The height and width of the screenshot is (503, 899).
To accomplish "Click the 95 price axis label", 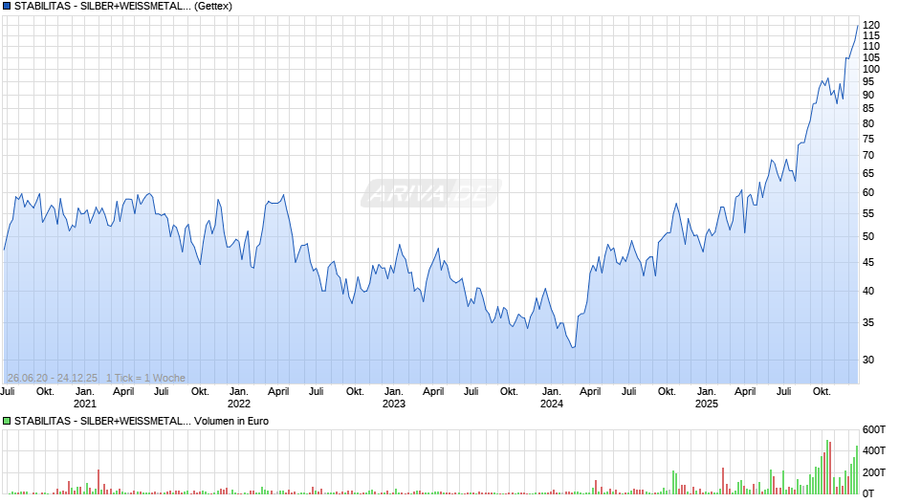I will tap(868, 82).
